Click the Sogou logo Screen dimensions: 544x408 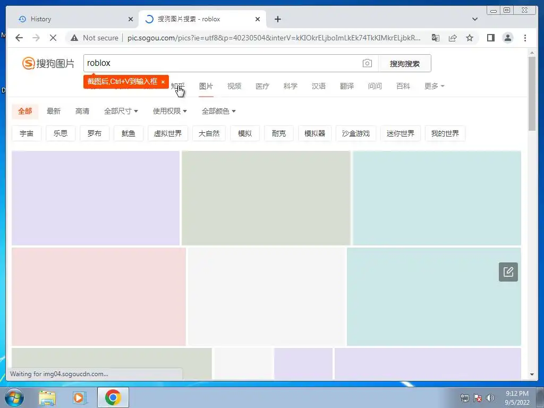click(x=48, y=63)
